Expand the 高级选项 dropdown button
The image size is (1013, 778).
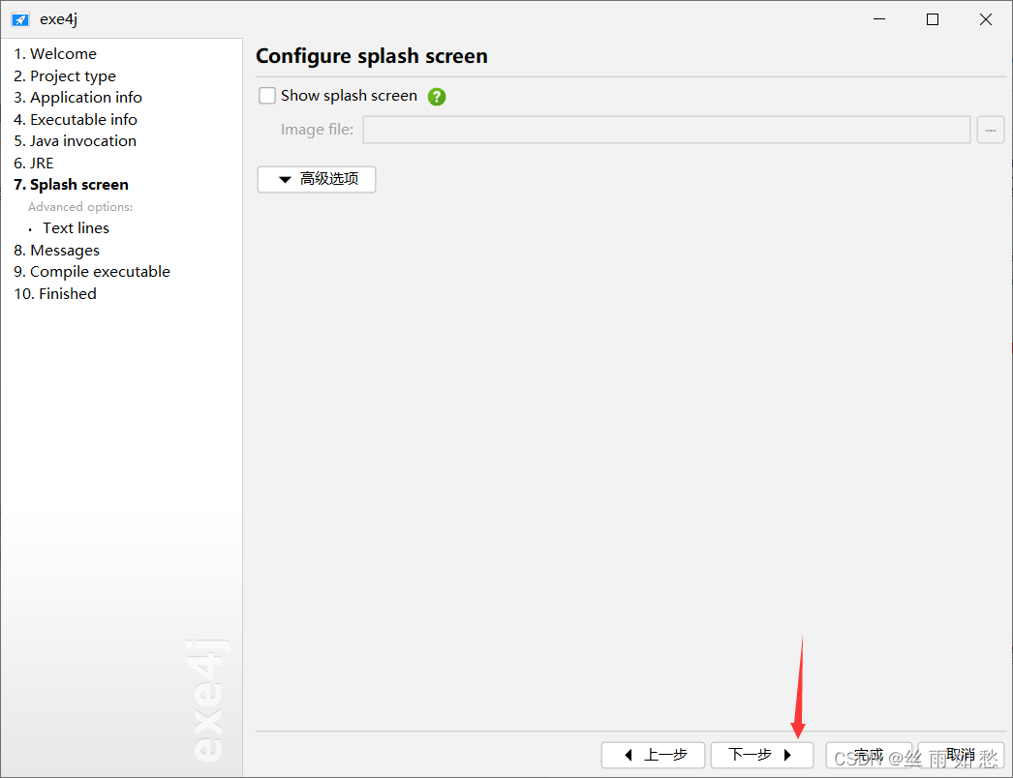pos(317,179)
